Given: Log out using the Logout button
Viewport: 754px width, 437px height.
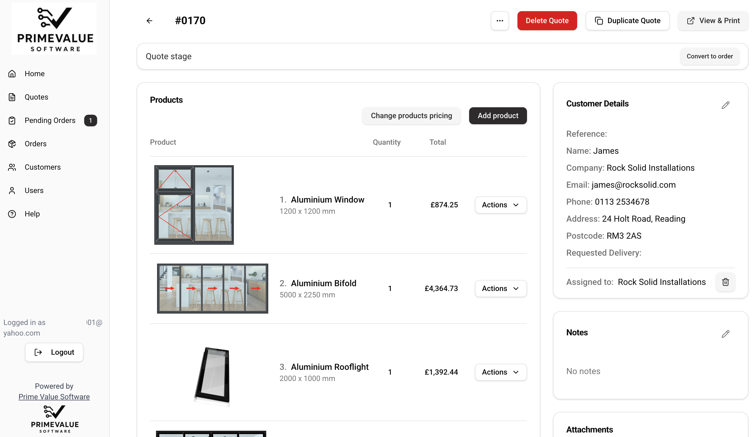Looking at the screenshot, I should 54,352.
